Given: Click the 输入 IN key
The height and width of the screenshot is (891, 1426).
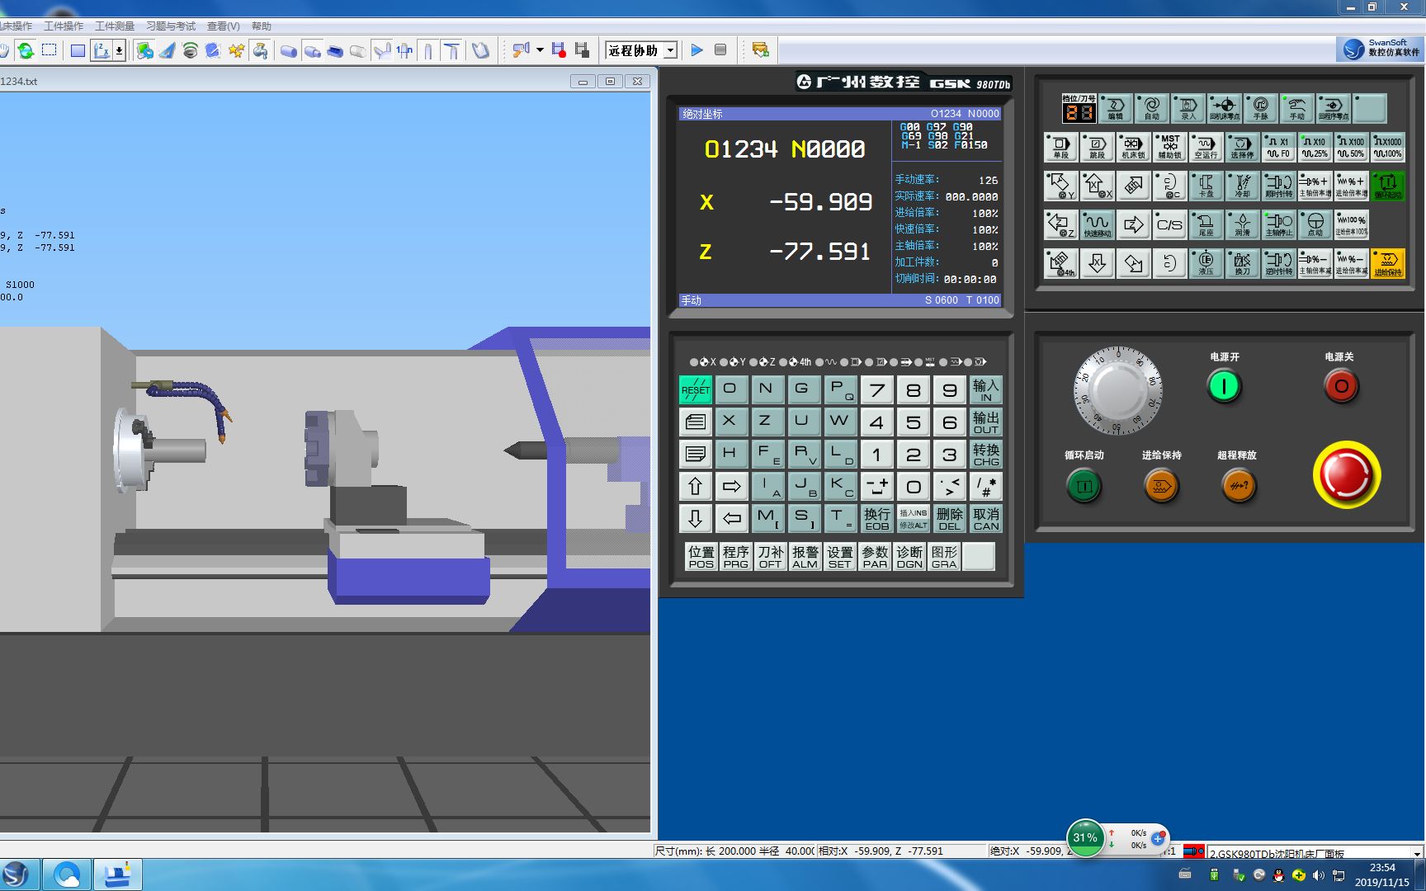Looking at the screenshot, I should click(x=985, y=389).
